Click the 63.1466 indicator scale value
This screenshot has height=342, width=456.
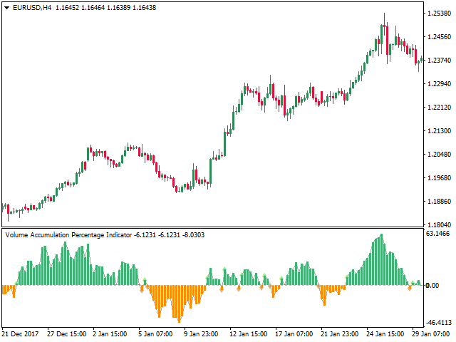(x=439, y=234)
